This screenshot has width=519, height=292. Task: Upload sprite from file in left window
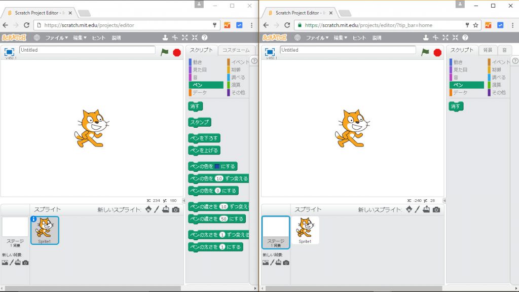pos(166,209)
